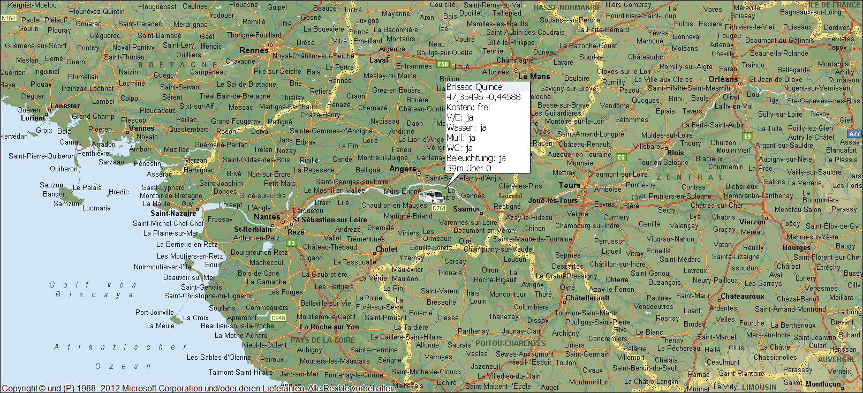The image size is (863, 393).
Task: Click the E5 road shield near Blois
Action: coord(621,157)
